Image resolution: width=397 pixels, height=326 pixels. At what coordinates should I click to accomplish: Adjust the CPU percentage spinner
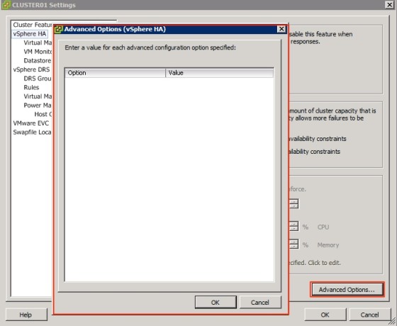point(293,226)
